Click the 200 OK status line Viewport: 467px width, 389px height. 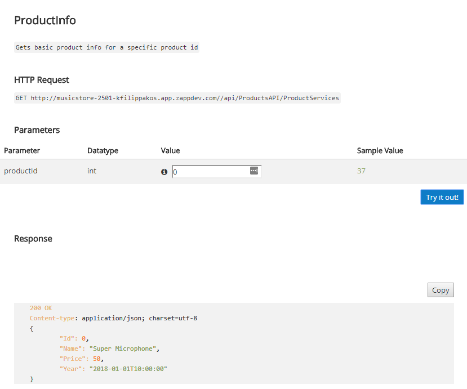[41, 308]
